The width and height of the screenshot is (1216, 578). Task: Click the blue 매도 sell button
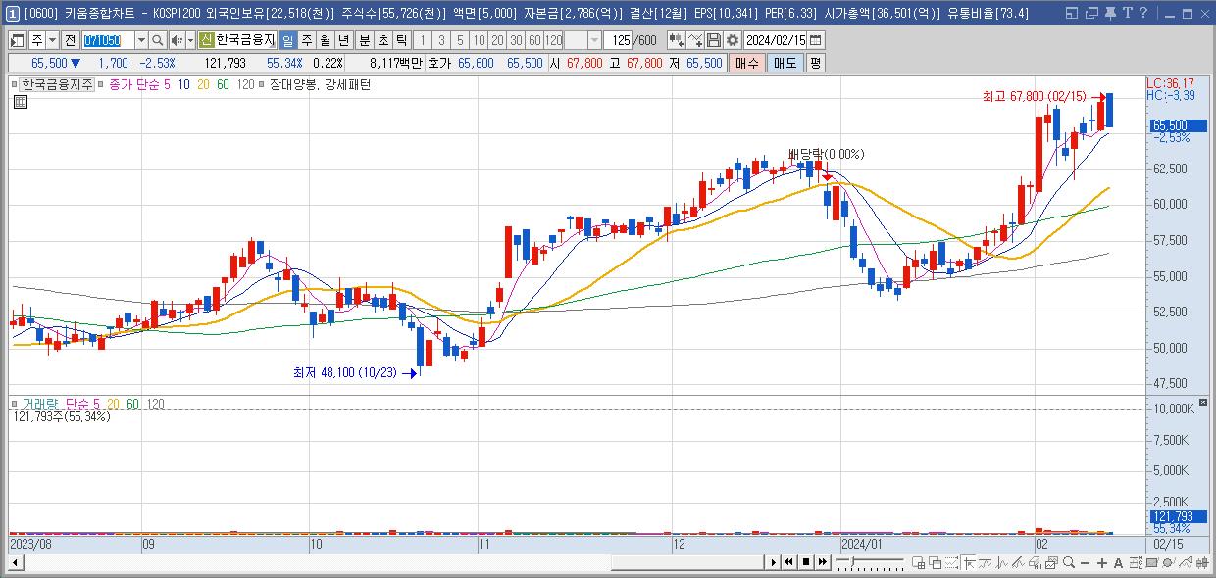(785, 62)
